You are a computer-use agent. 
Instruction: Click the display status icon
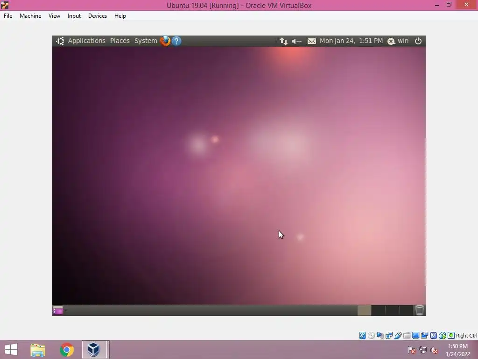coord(415,336)
